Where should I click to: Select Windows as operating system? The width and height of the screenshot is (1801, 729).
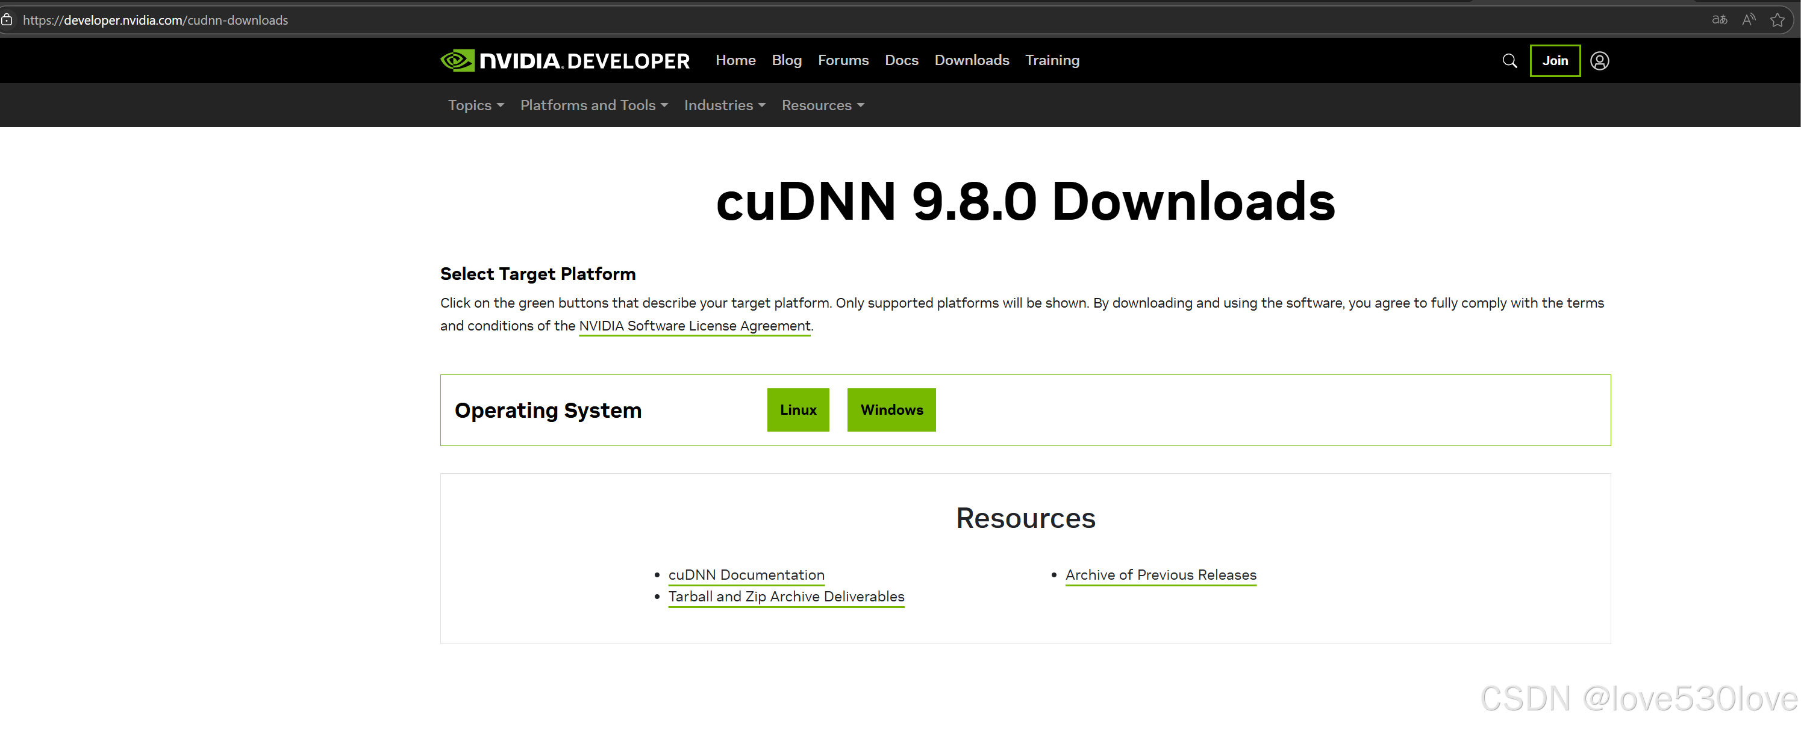[x=891, y=409]
